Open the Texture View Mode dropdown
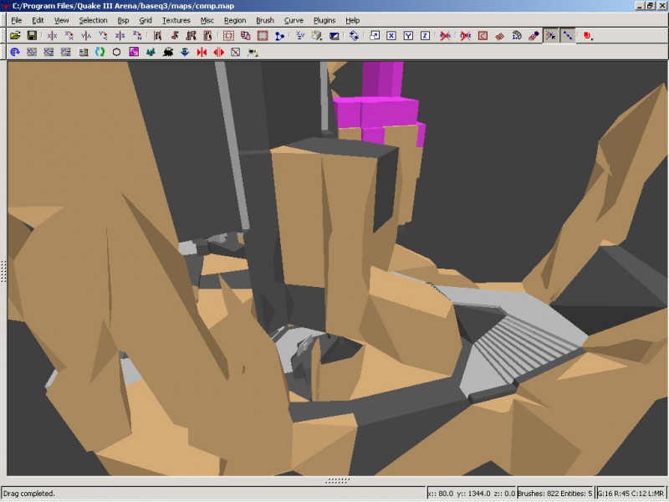 click(x=317, y=36)
